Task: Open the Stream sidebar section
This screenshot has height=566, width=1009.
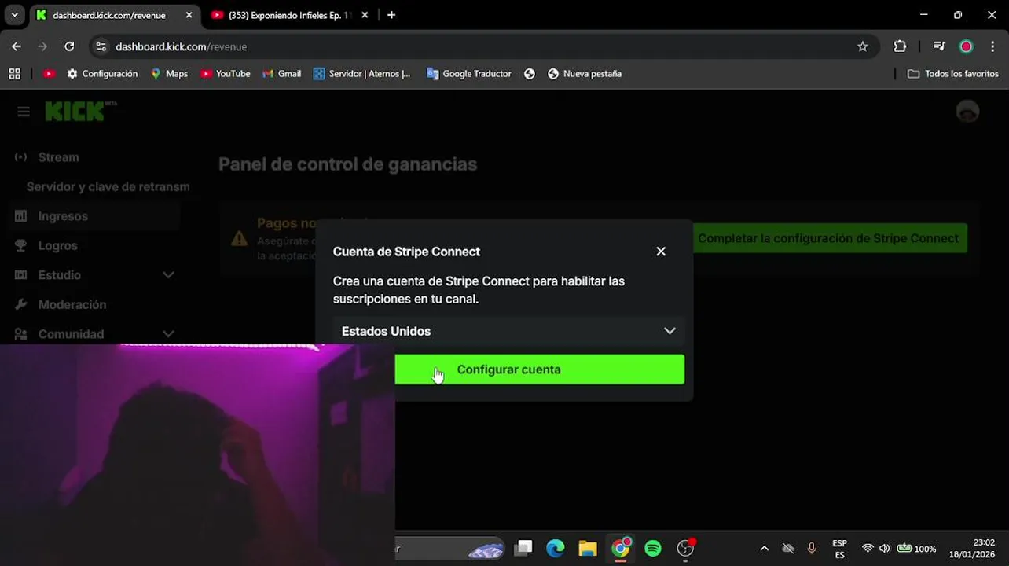Action: click(x=58, y=157)
